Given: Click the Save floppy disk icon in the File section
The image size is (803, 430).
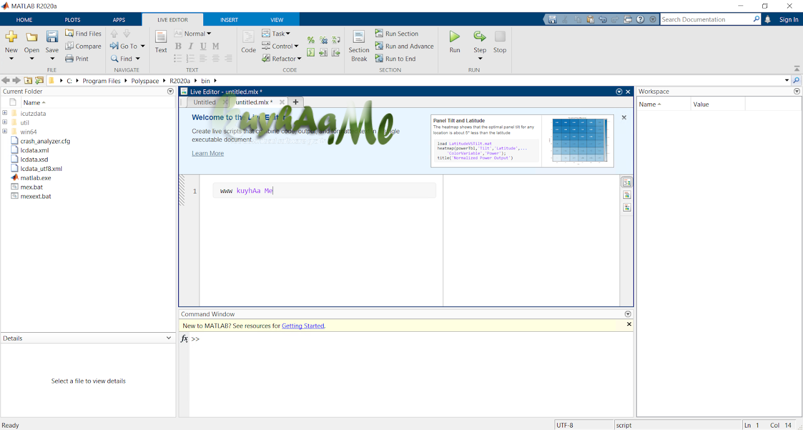Looking at the screenshot, I should 52,37.
